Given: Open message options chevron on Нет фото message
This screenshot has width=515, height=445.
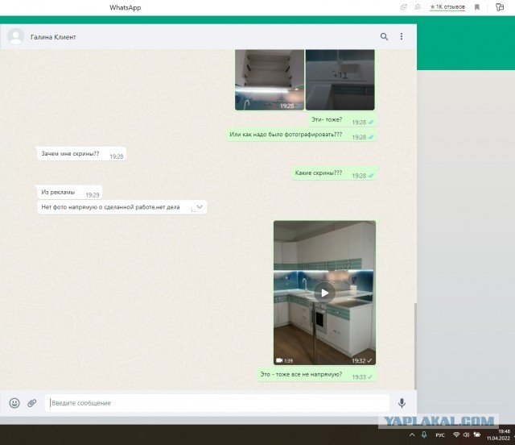Looking at the screenshot, I should point(200,206).
